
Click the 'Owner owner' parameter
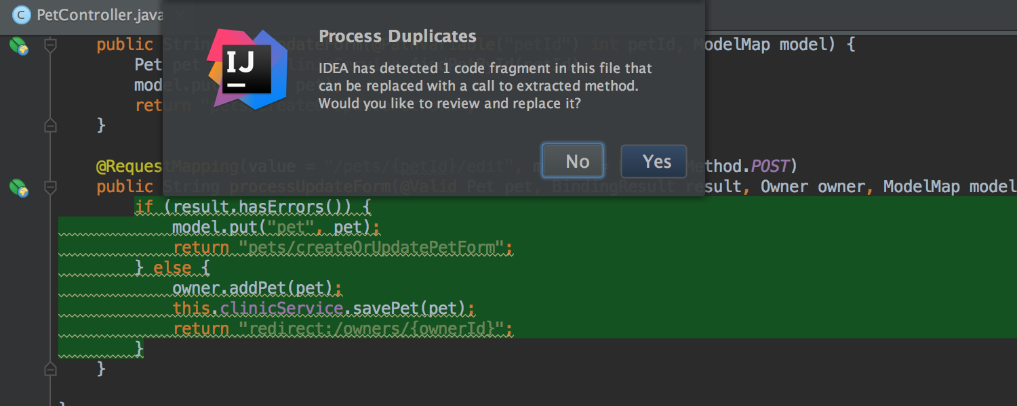point(813,187)
